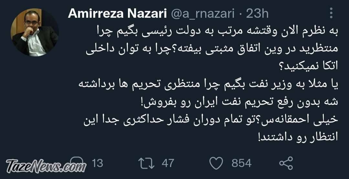The height and width of the screenshot is (179, 349).
Task: Open the @a_rnazari handle link
Action: click(203, 14)
